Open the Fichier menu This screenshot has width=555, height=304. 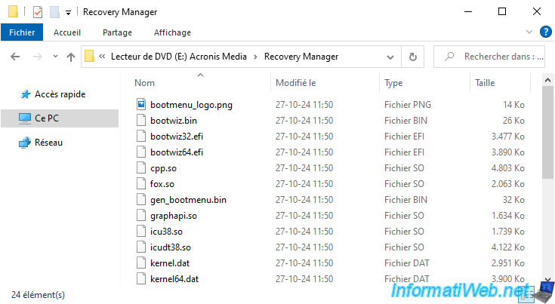coord(22,32)
